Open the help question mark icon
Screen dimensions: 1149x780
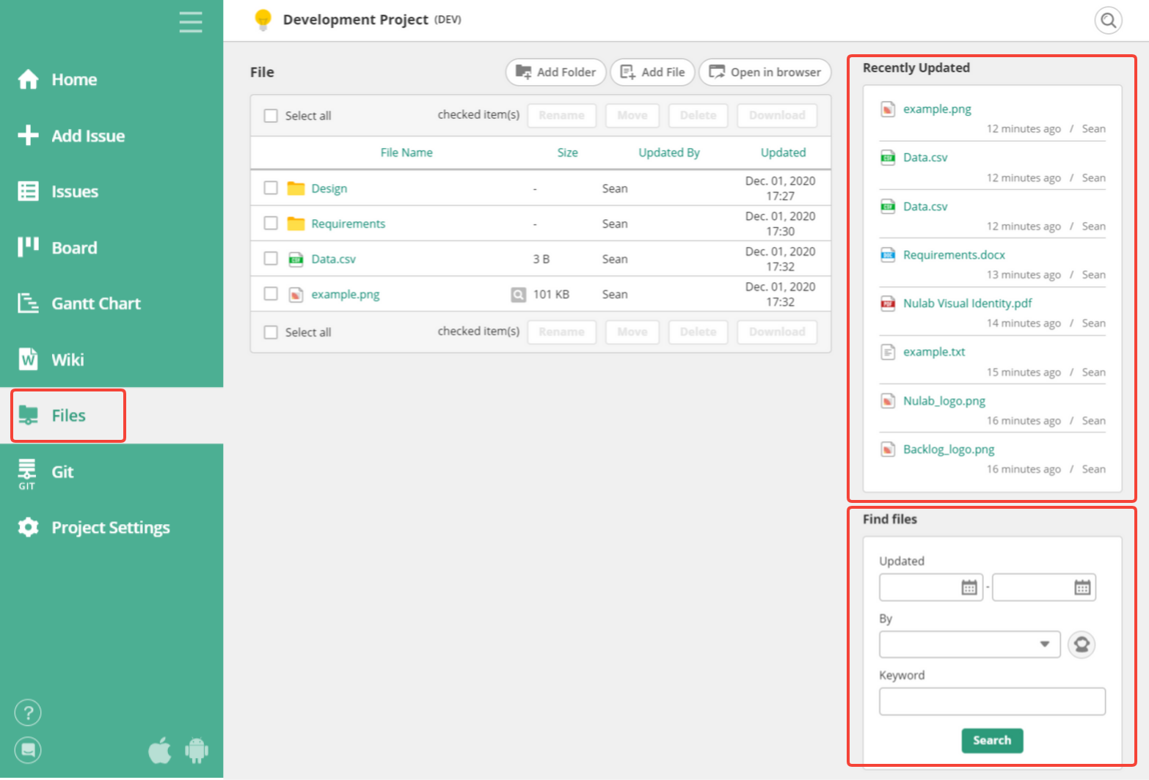click(x=28, y=713)
